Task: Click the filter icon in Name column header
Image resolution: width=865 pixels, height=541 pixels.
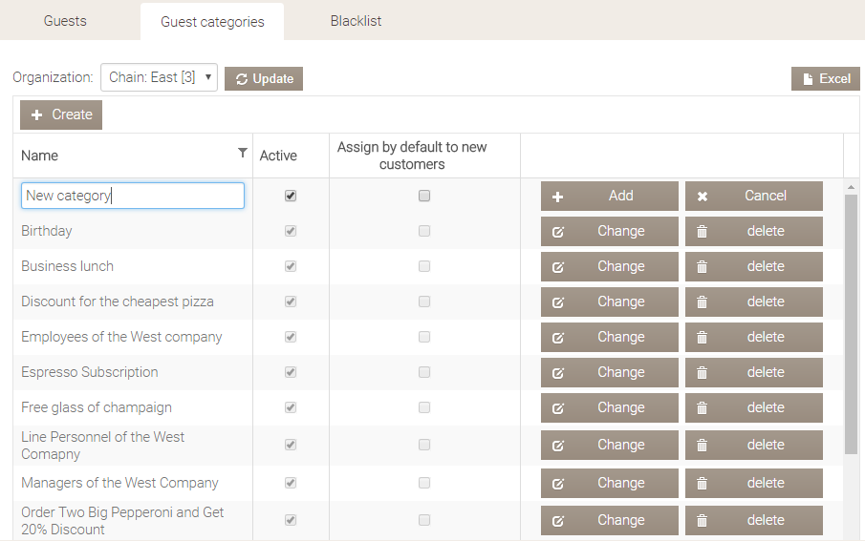Action: click(x=242, y=154)
